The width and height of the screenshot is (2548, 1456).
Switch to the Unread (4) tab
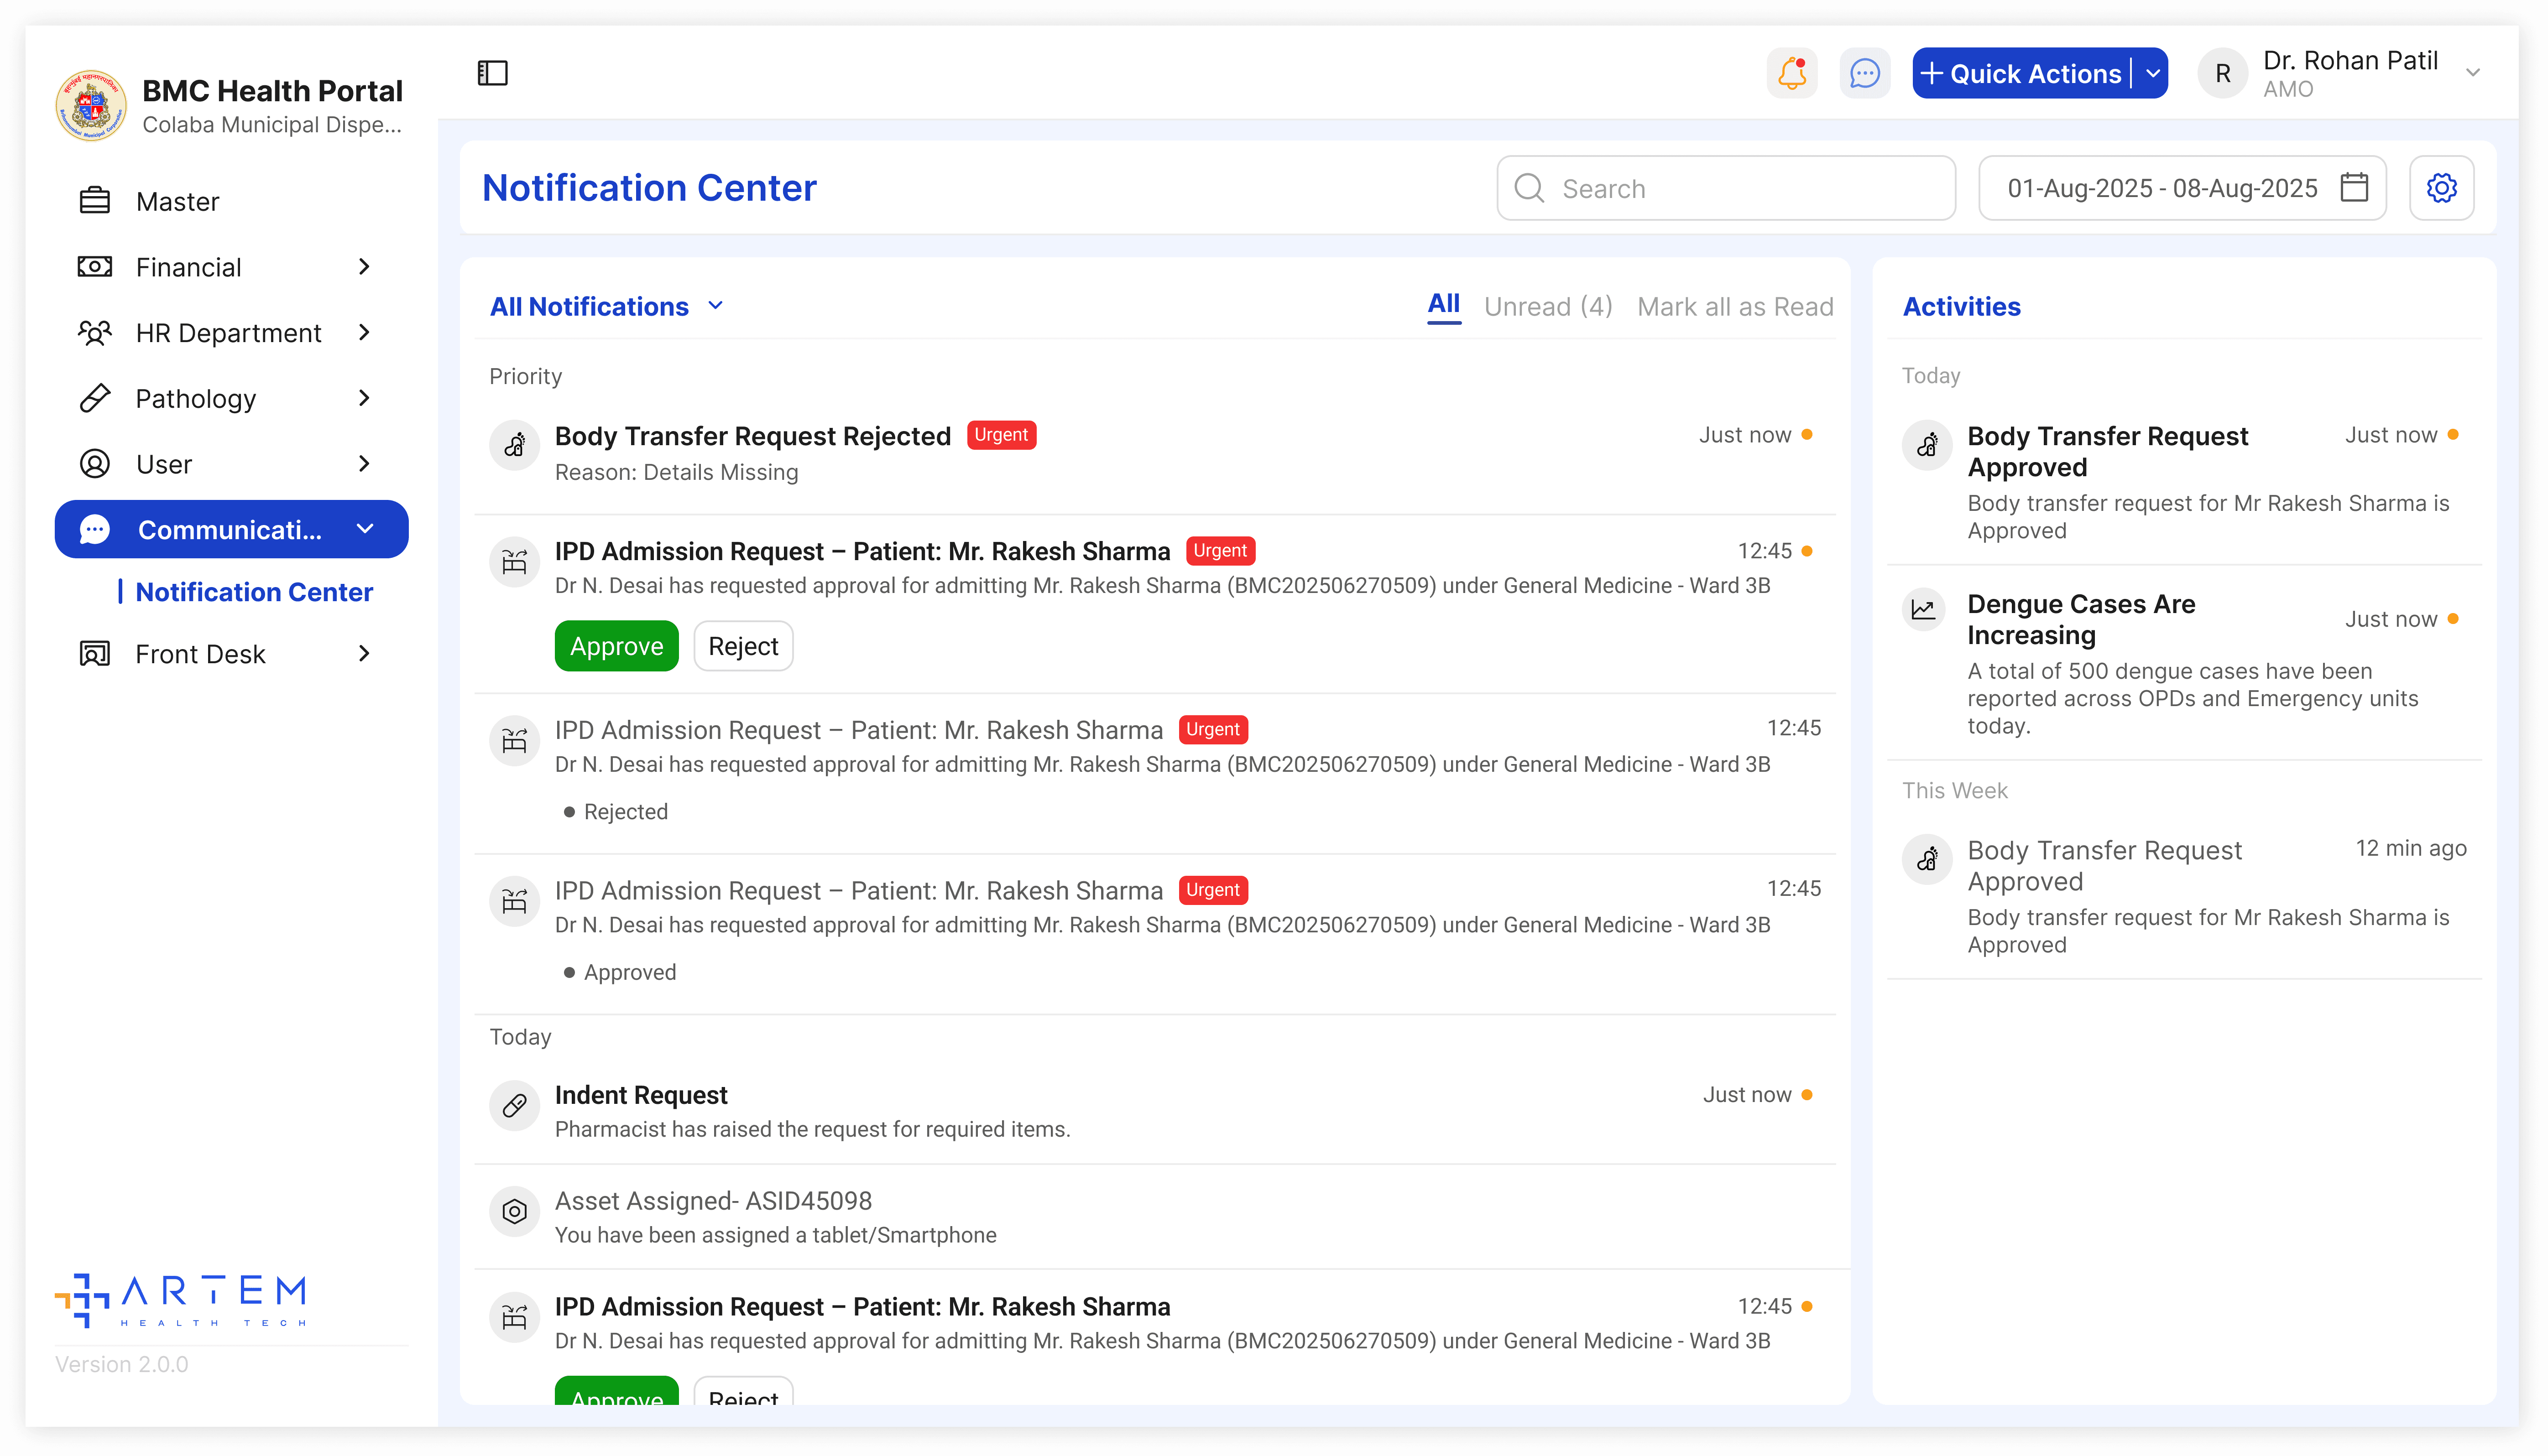pos(1548,306)
